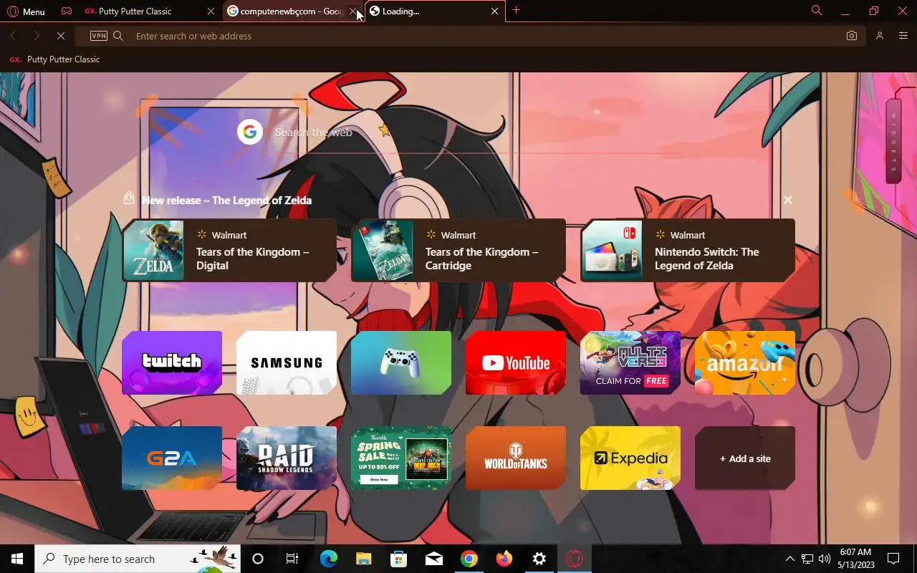Open Microsoft Store from taskbar
This screenshot has width=917, height=573.
click(x=398, y=559)
